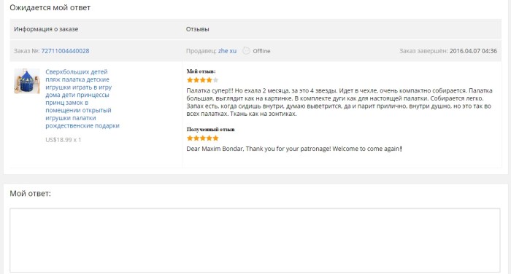Screen dimensions: 511x274
Task: Click the Палатка супер review paragraph
Action: tap(339, 102)
